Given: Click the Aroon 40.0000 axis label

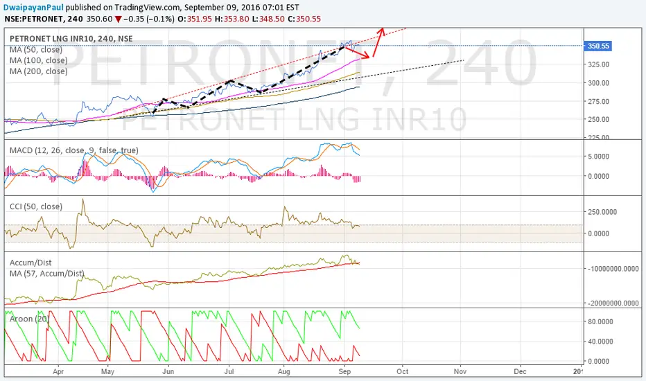Looking at the screenshot, I should coord(600,342).
